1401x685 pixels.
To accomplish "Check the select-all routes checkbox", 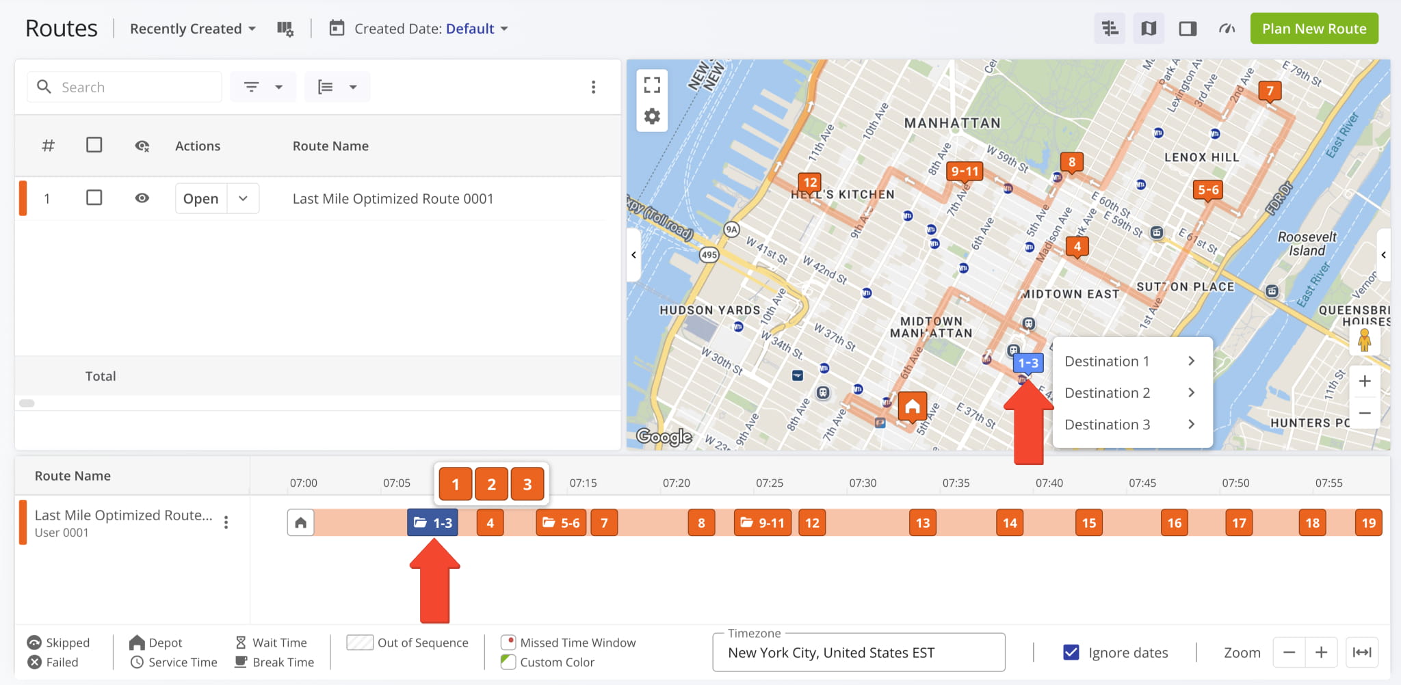I will coord(94,145).
